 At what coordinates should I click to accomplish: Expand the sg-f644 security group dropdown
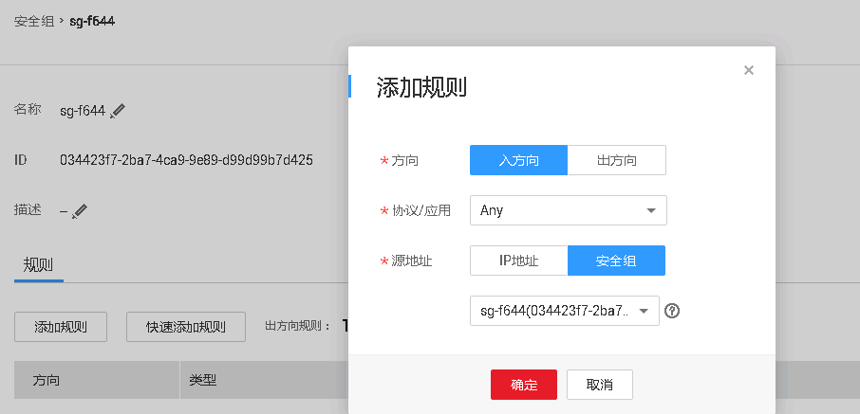coord(565,311)
